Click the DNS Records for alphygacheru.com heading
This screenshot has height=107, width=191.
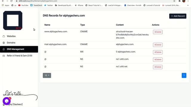point(64,15)
